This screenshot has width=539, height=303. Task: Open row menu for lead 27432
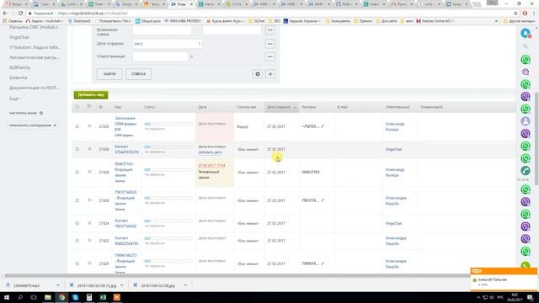tap(89, 126)
